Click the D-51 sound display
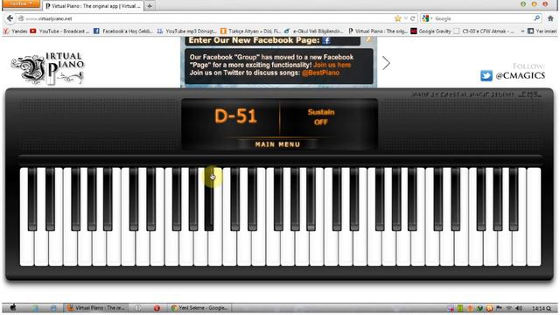The width and height of the screenshot is (560, 315). tap(235, 116)
